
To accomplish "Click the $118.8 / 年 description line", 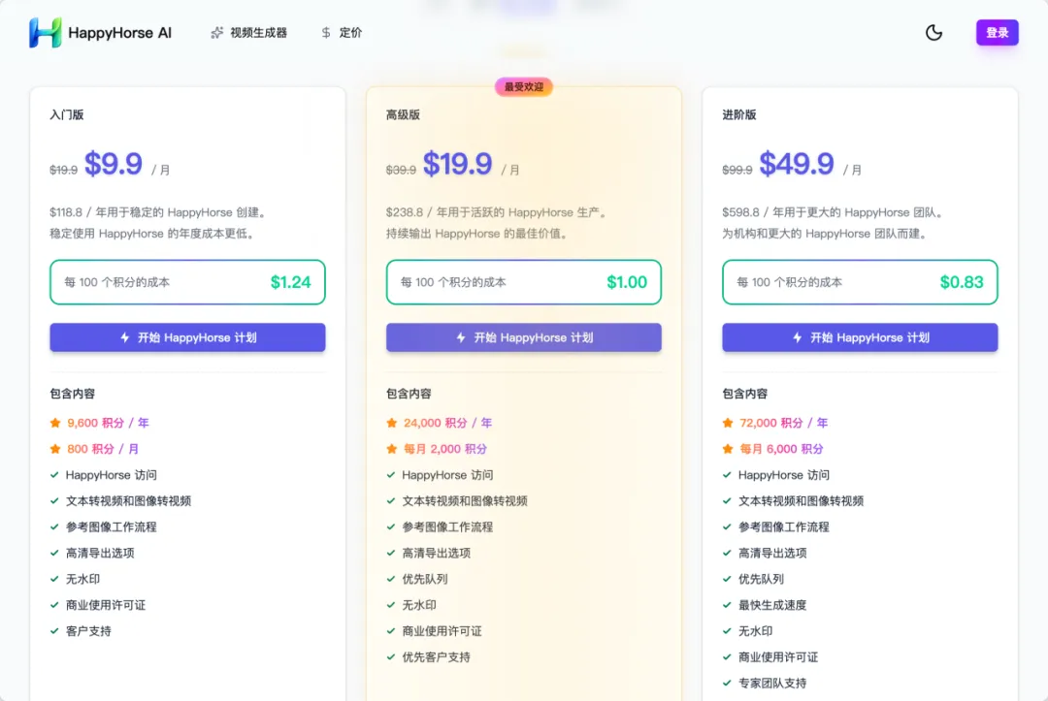I will [159, 212].
